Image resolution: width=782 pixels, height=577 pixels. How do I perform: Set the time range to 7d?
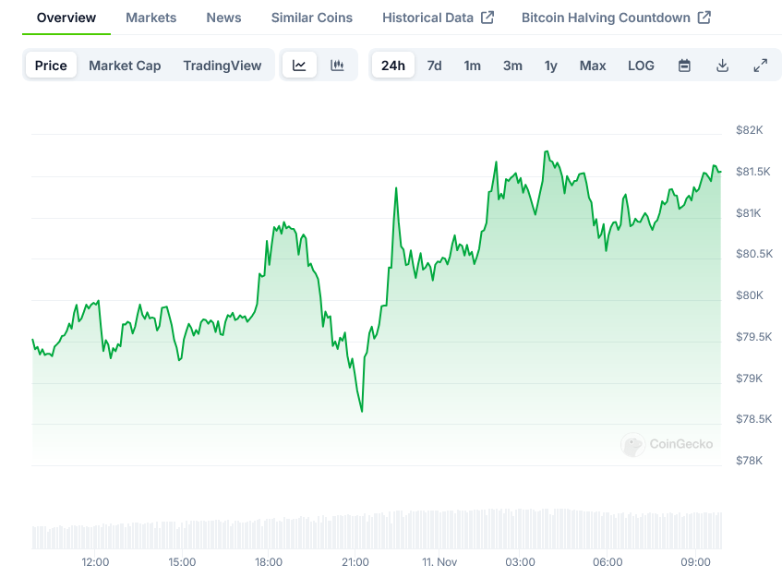click(x=434, y=66)
